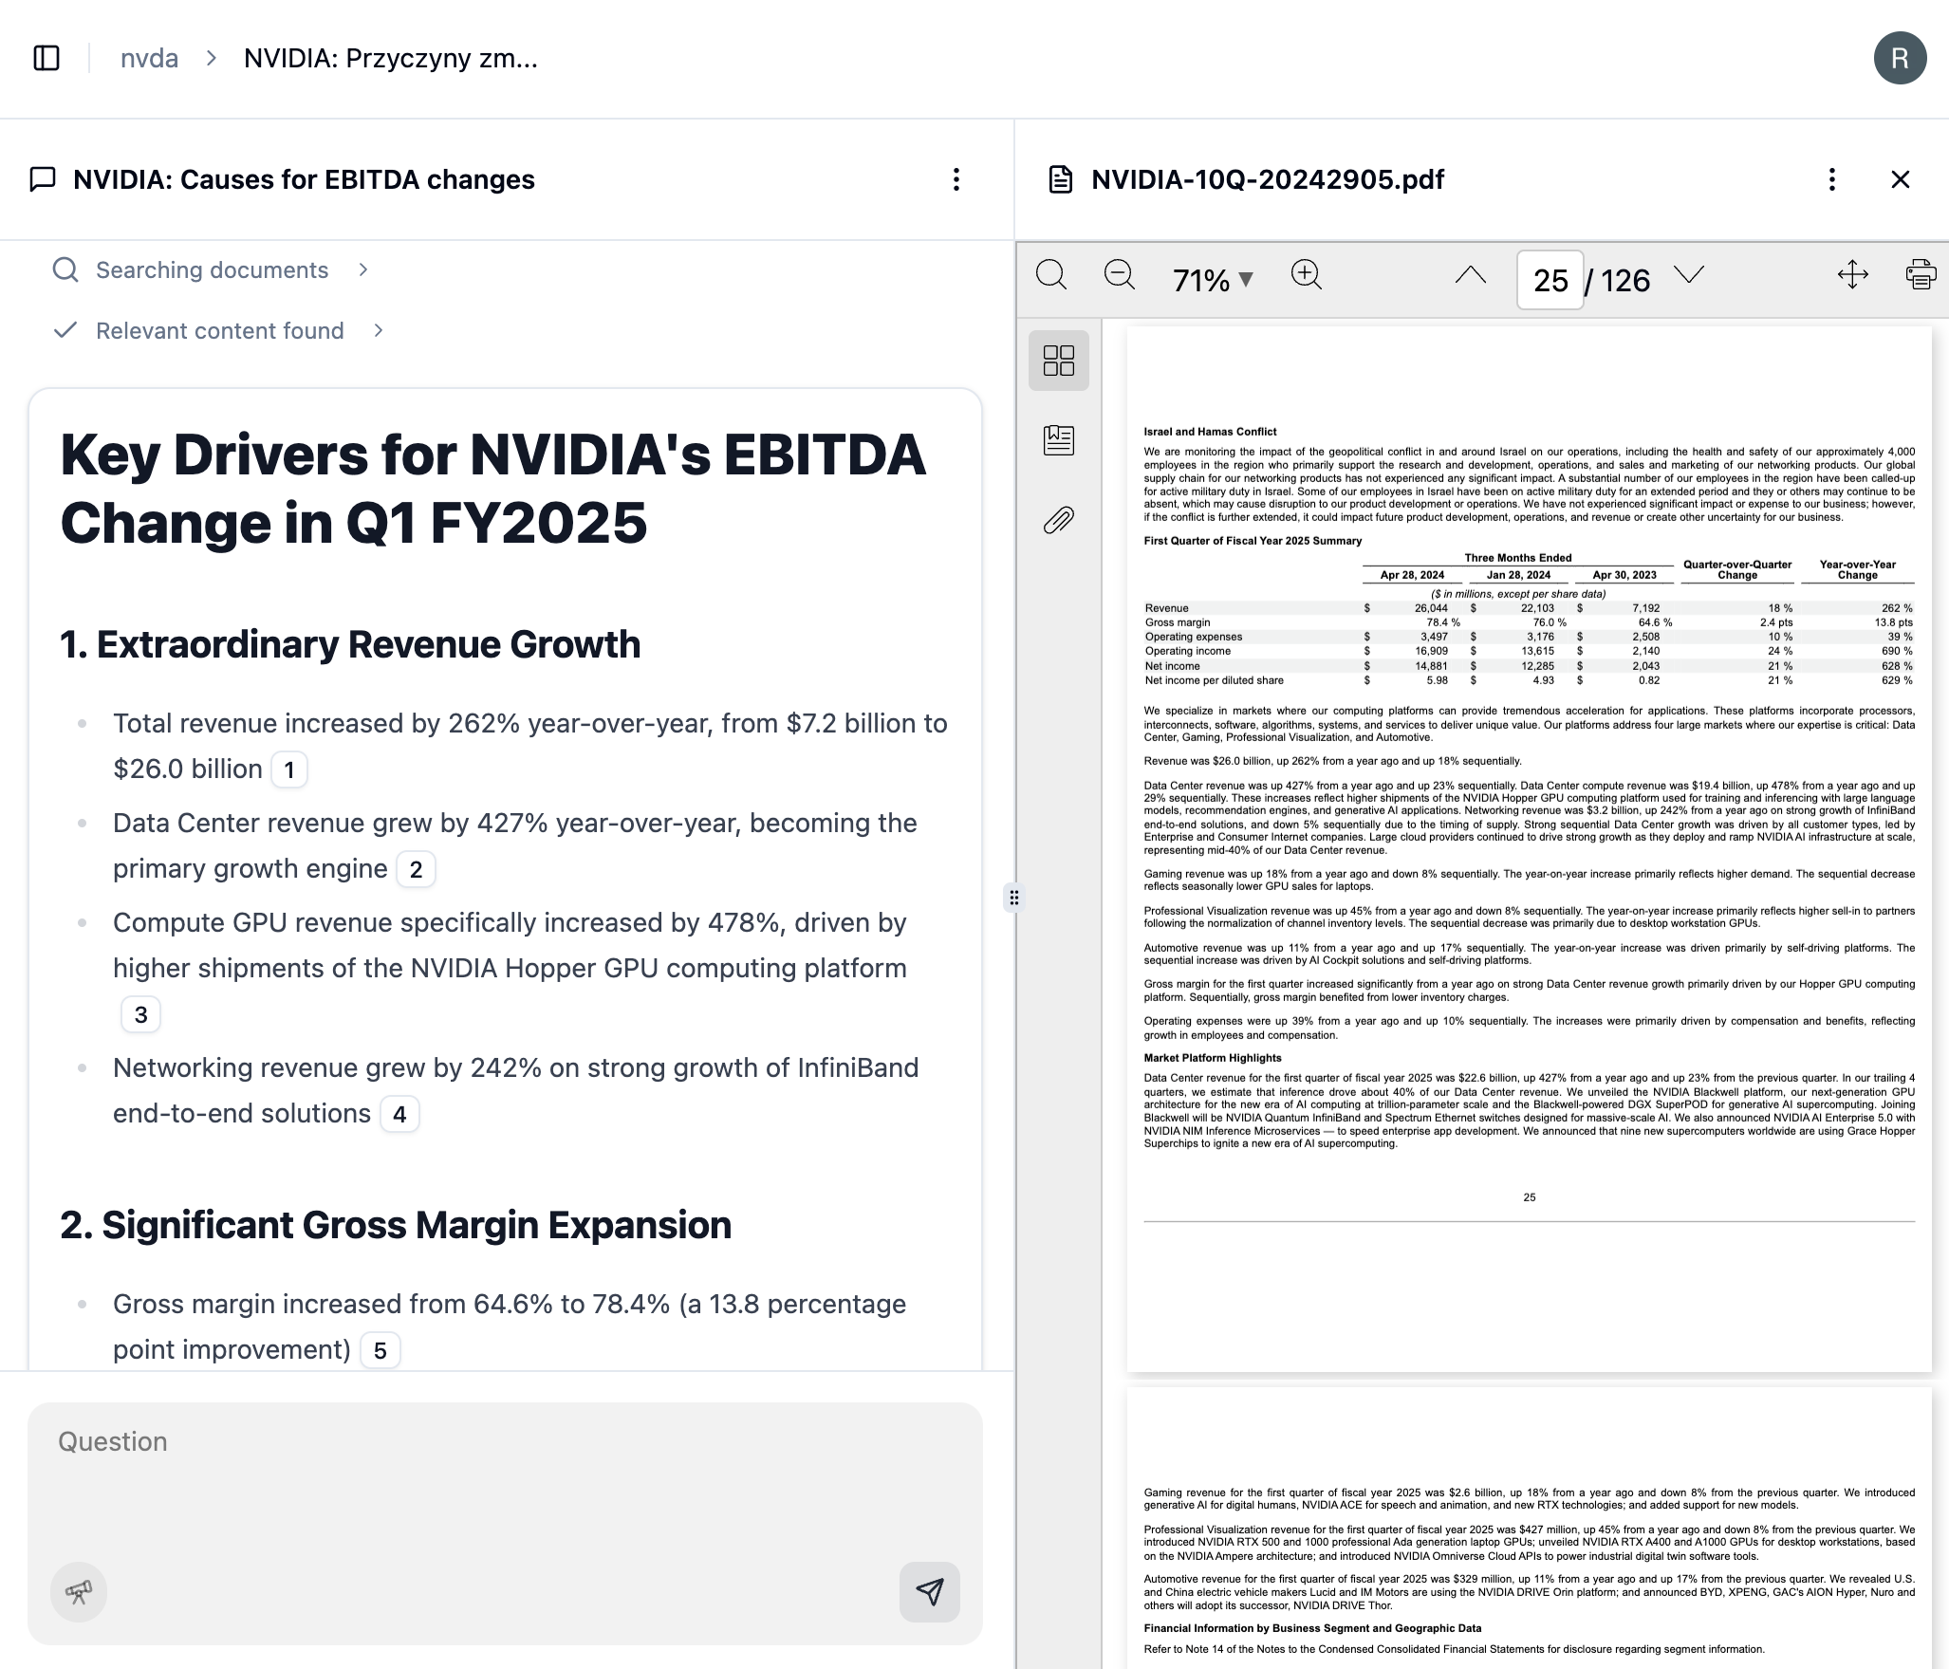Zoom in the PDF viewer

(1306, 275)
